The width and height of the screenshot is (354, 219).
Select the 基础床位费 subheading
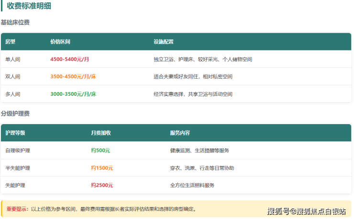click(x=15, y=23)
